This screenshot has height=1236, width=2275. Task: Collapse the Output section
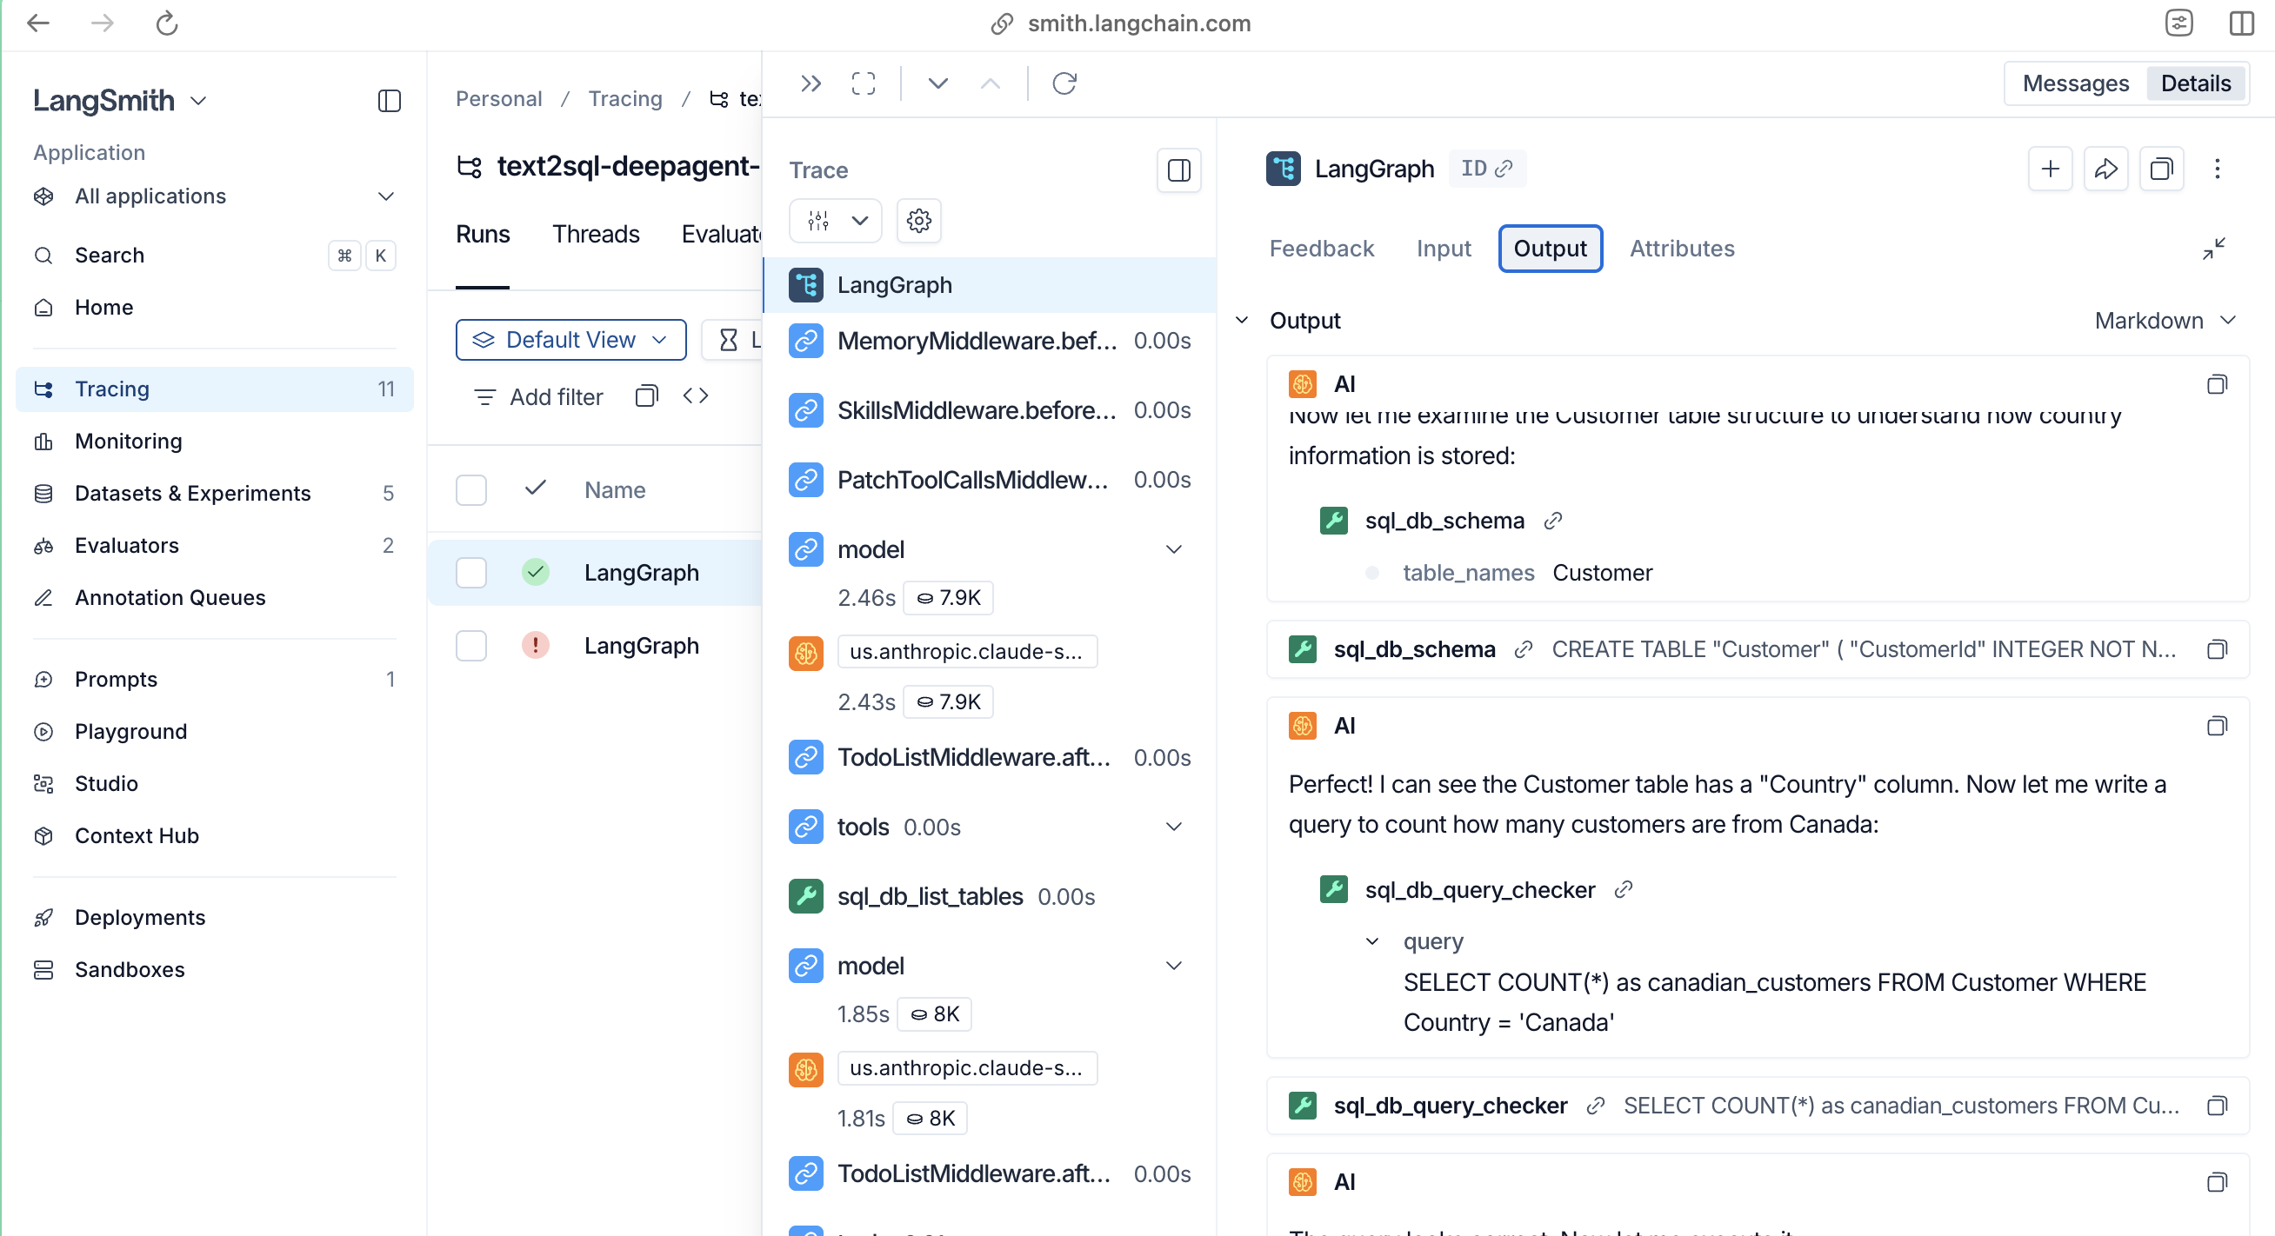point(1242,321)
